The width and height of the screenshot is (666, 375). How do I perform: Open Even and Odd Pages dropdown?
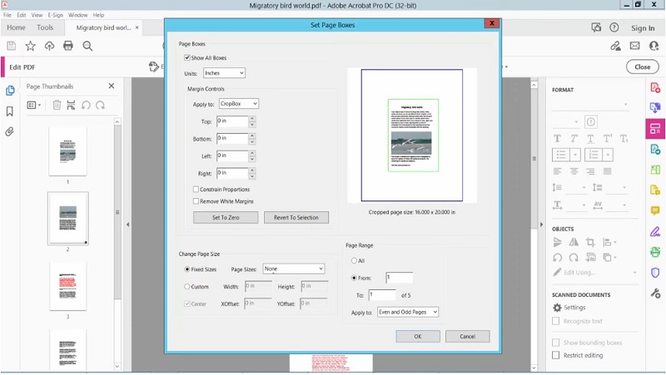(x=408, y=312)
